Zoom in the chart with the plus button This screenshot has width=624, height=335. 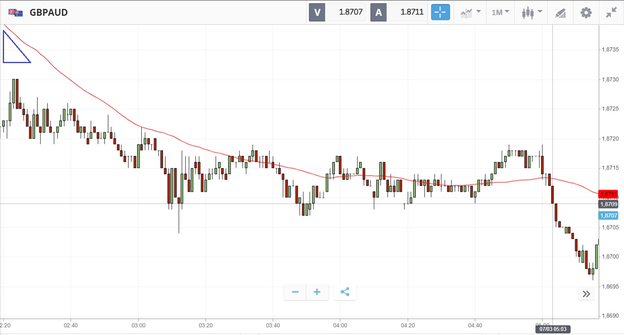[317, 292]
